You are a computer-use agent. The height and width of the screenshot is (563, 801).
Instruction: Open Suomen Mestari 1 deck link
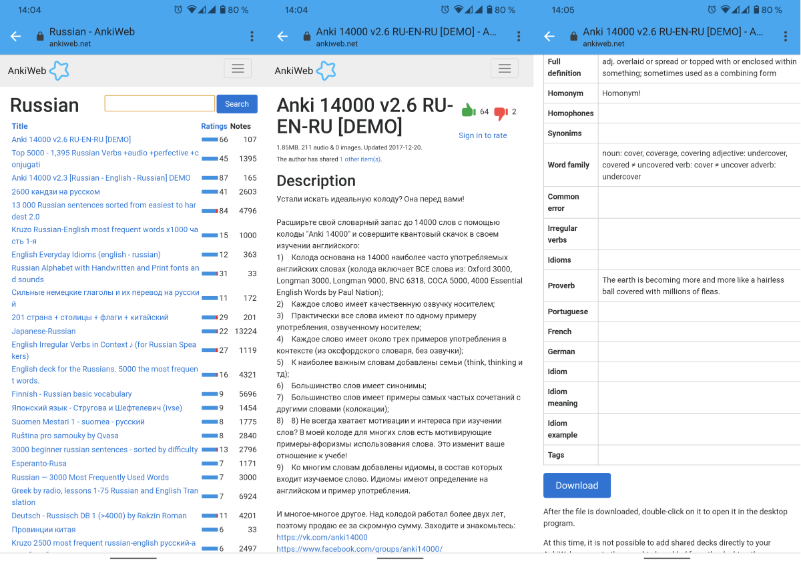[x=78, y=422]
